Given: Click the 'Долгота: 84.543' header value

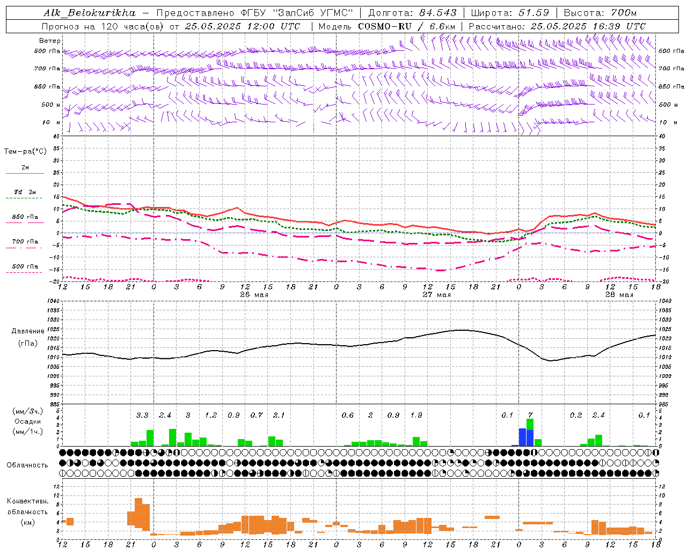Looking at the screenshot, I should [412, 13].
